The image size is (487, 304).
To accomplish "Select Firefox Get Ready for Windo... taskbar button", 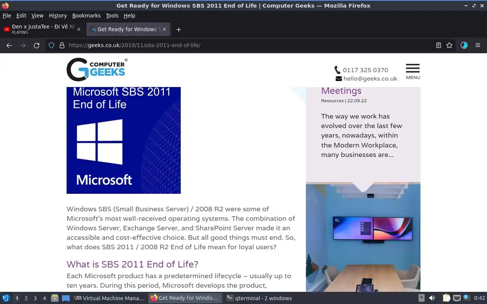I will [x=185, y=298].
